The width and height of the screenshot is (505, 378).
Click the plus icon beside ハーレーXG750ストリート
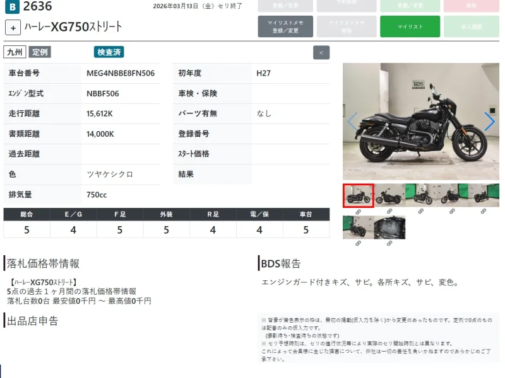(x=13, y=28)
